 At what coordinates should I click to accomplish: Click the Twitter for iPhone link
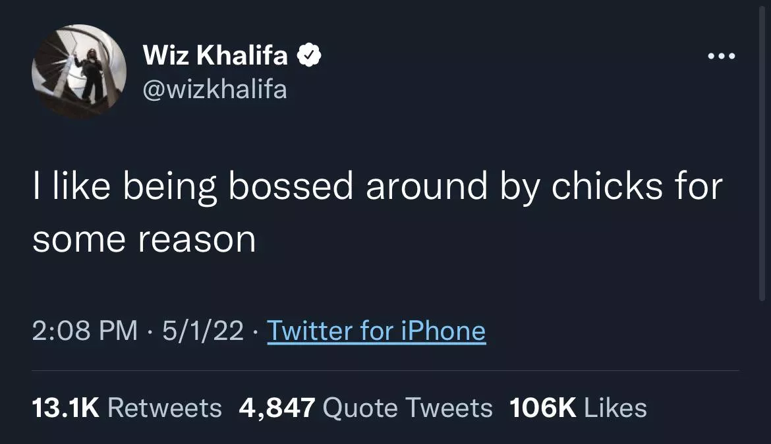click(376, 331)
